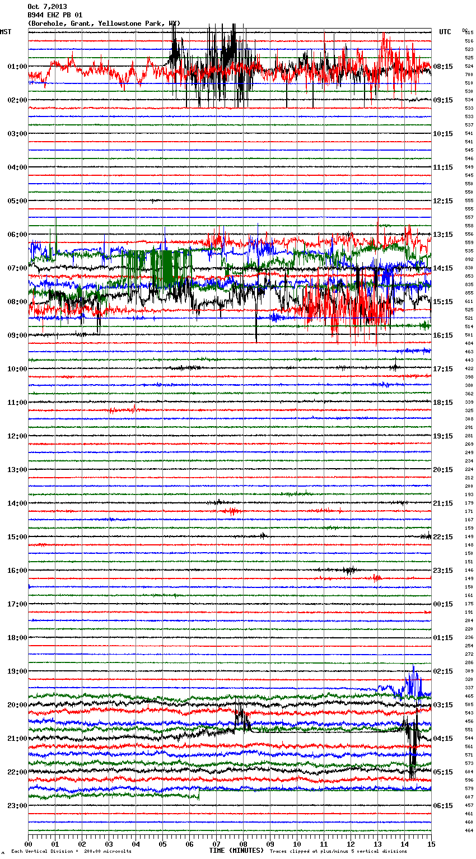
Task: Select the '22:00' MST row label
Action: click(17, 772)
